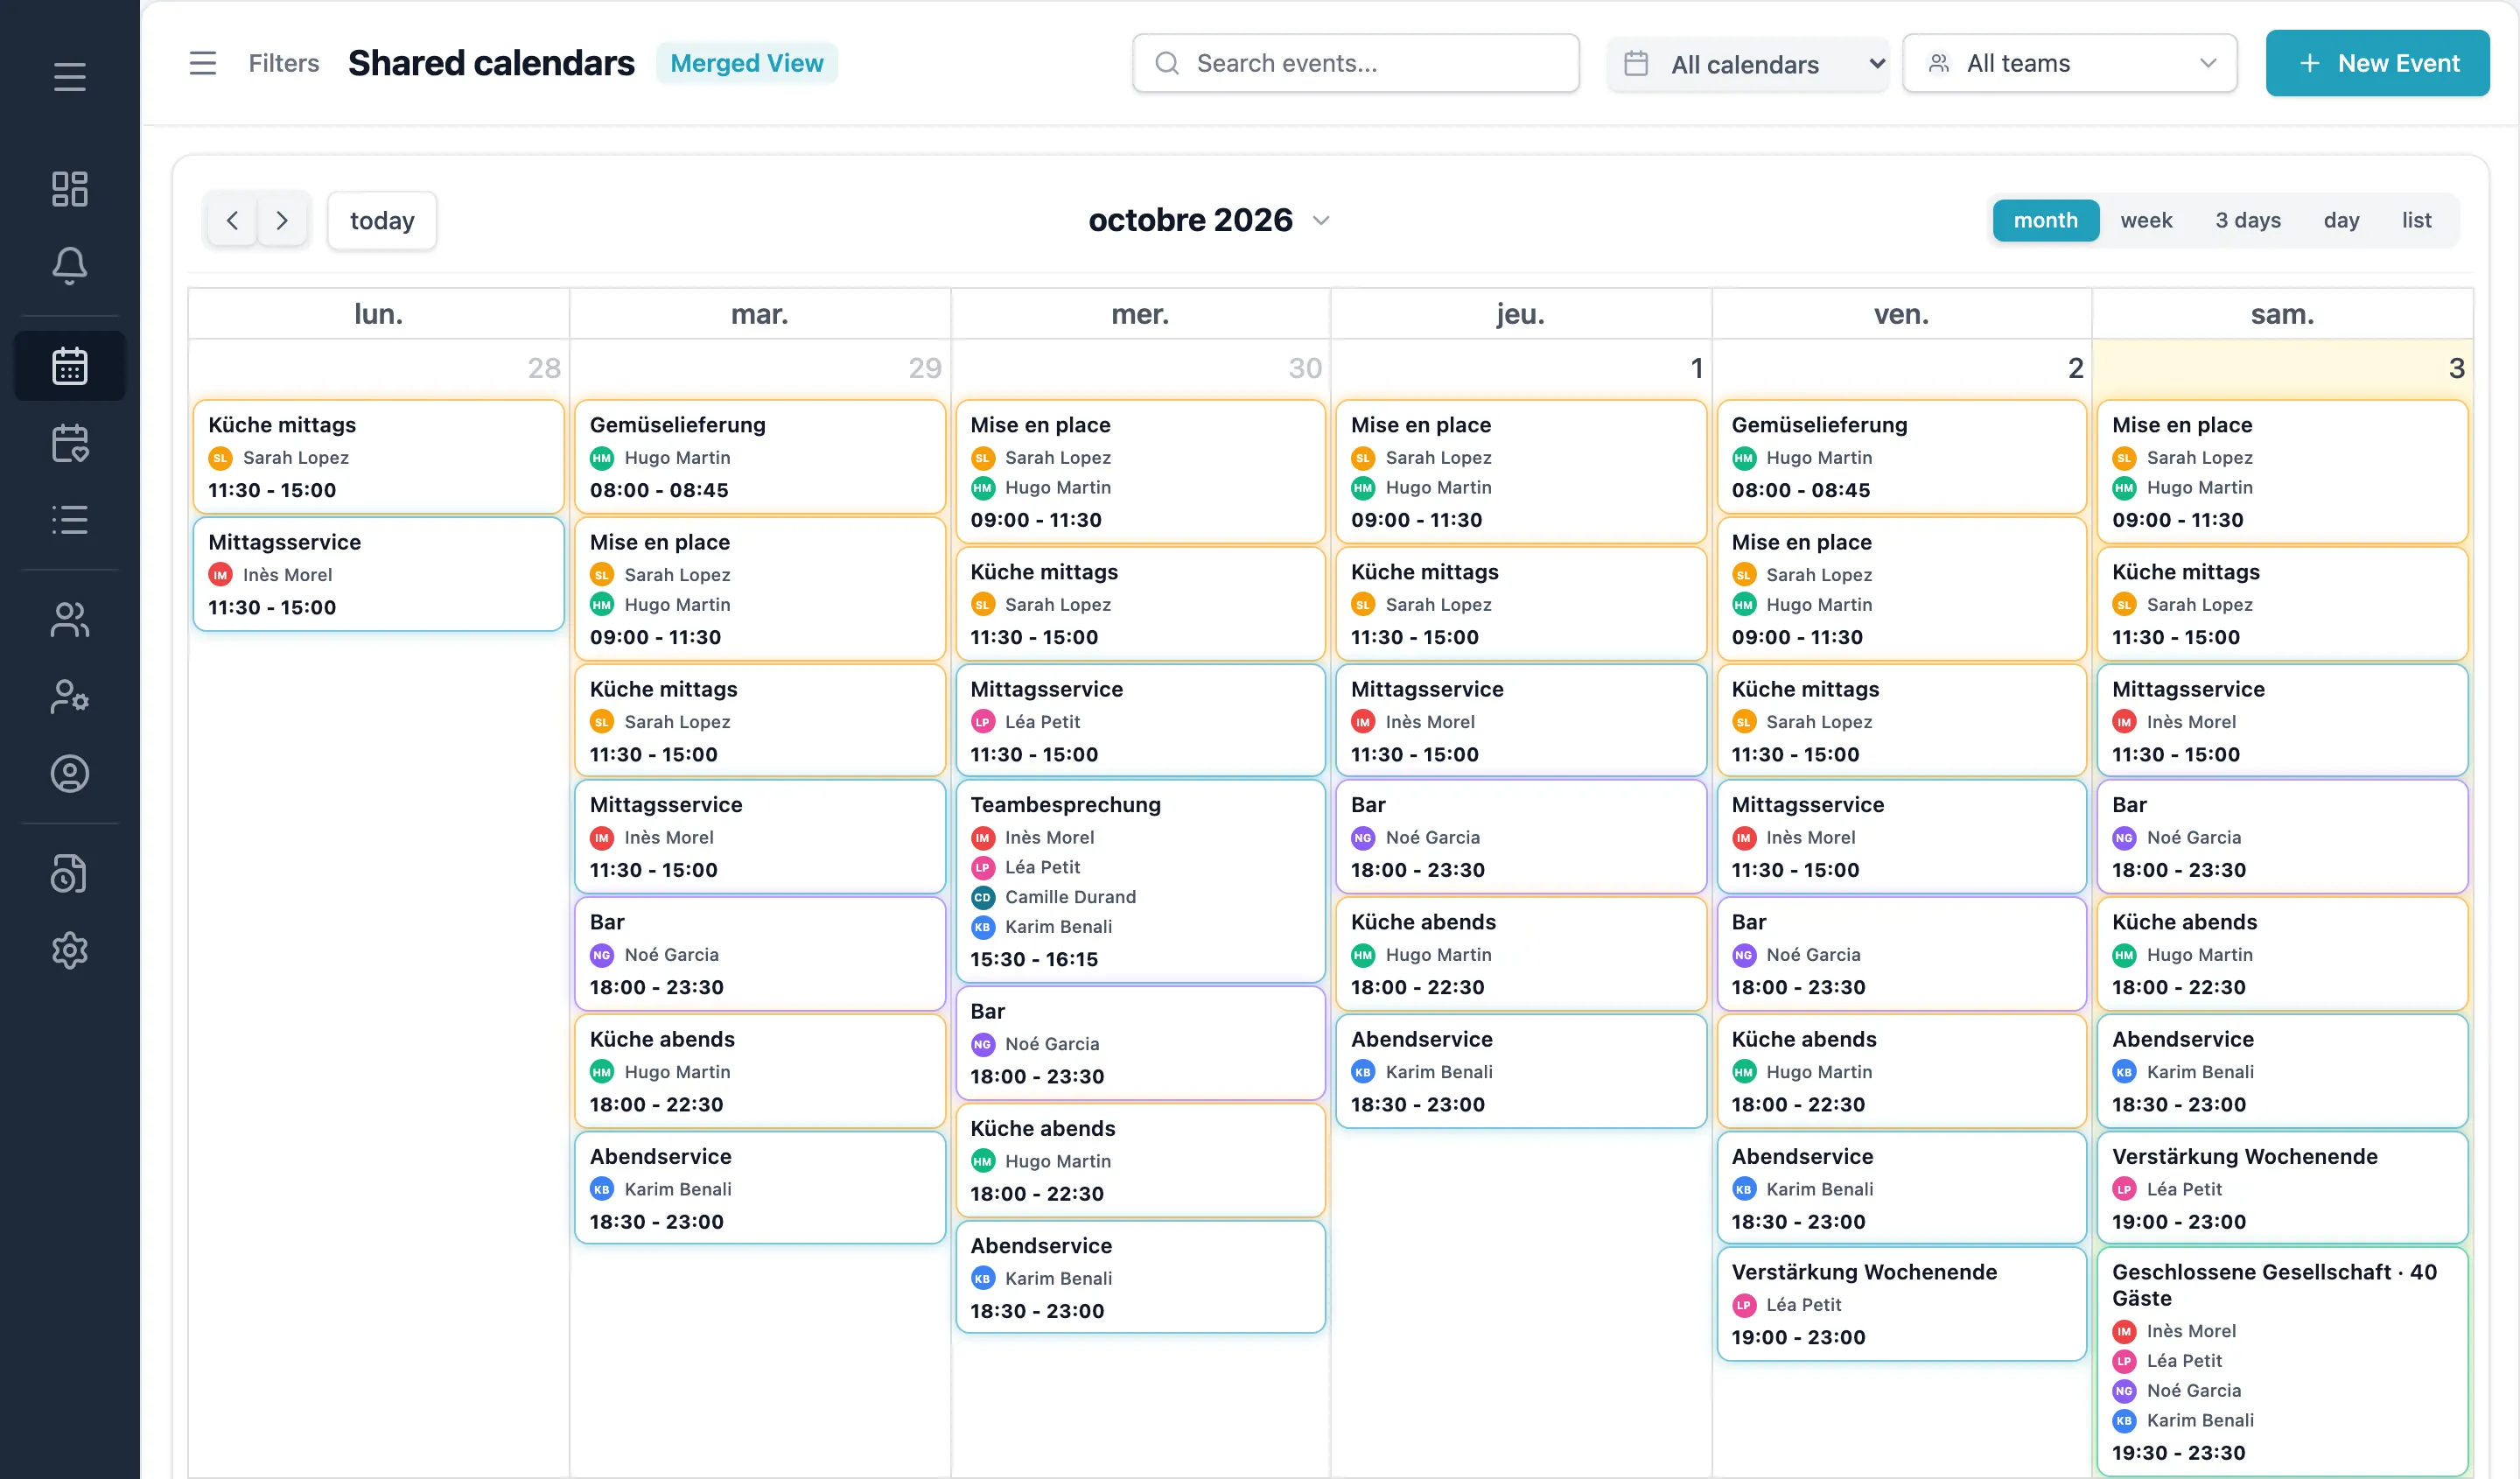Select the shared calendar sidebar icon

[x=69, y=366]
